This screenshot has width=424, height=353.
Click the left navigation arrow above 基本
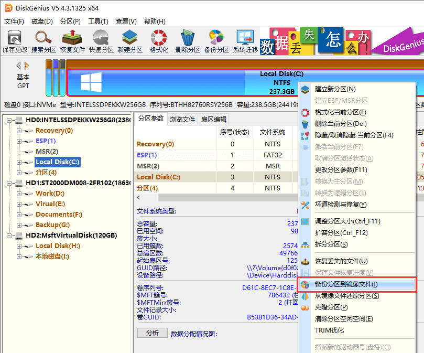point(19,66)
